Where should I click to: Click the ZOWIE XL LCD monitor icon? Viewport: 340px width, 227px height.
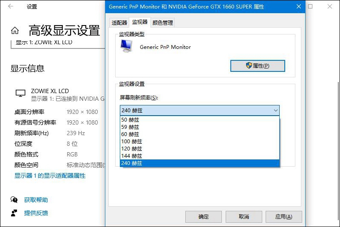(20, 93)
